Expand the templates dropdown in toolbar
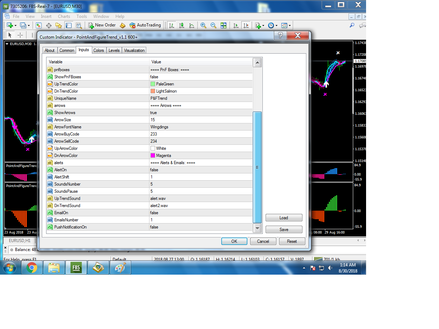This screenshot has width=439, height=329. click(290, 25)
